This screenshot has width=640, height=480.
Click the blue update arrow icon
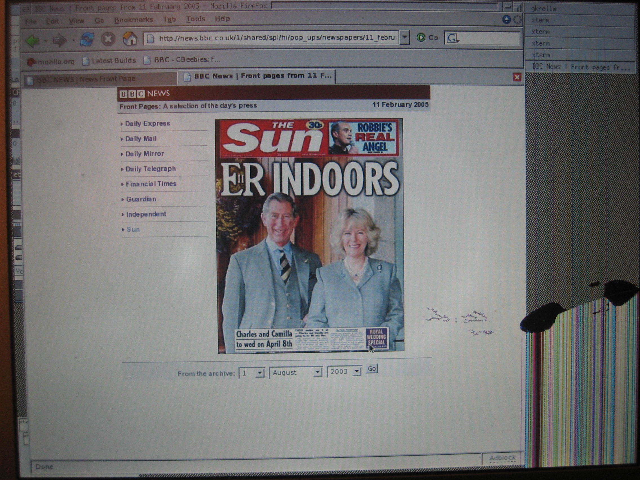(506, 20)
